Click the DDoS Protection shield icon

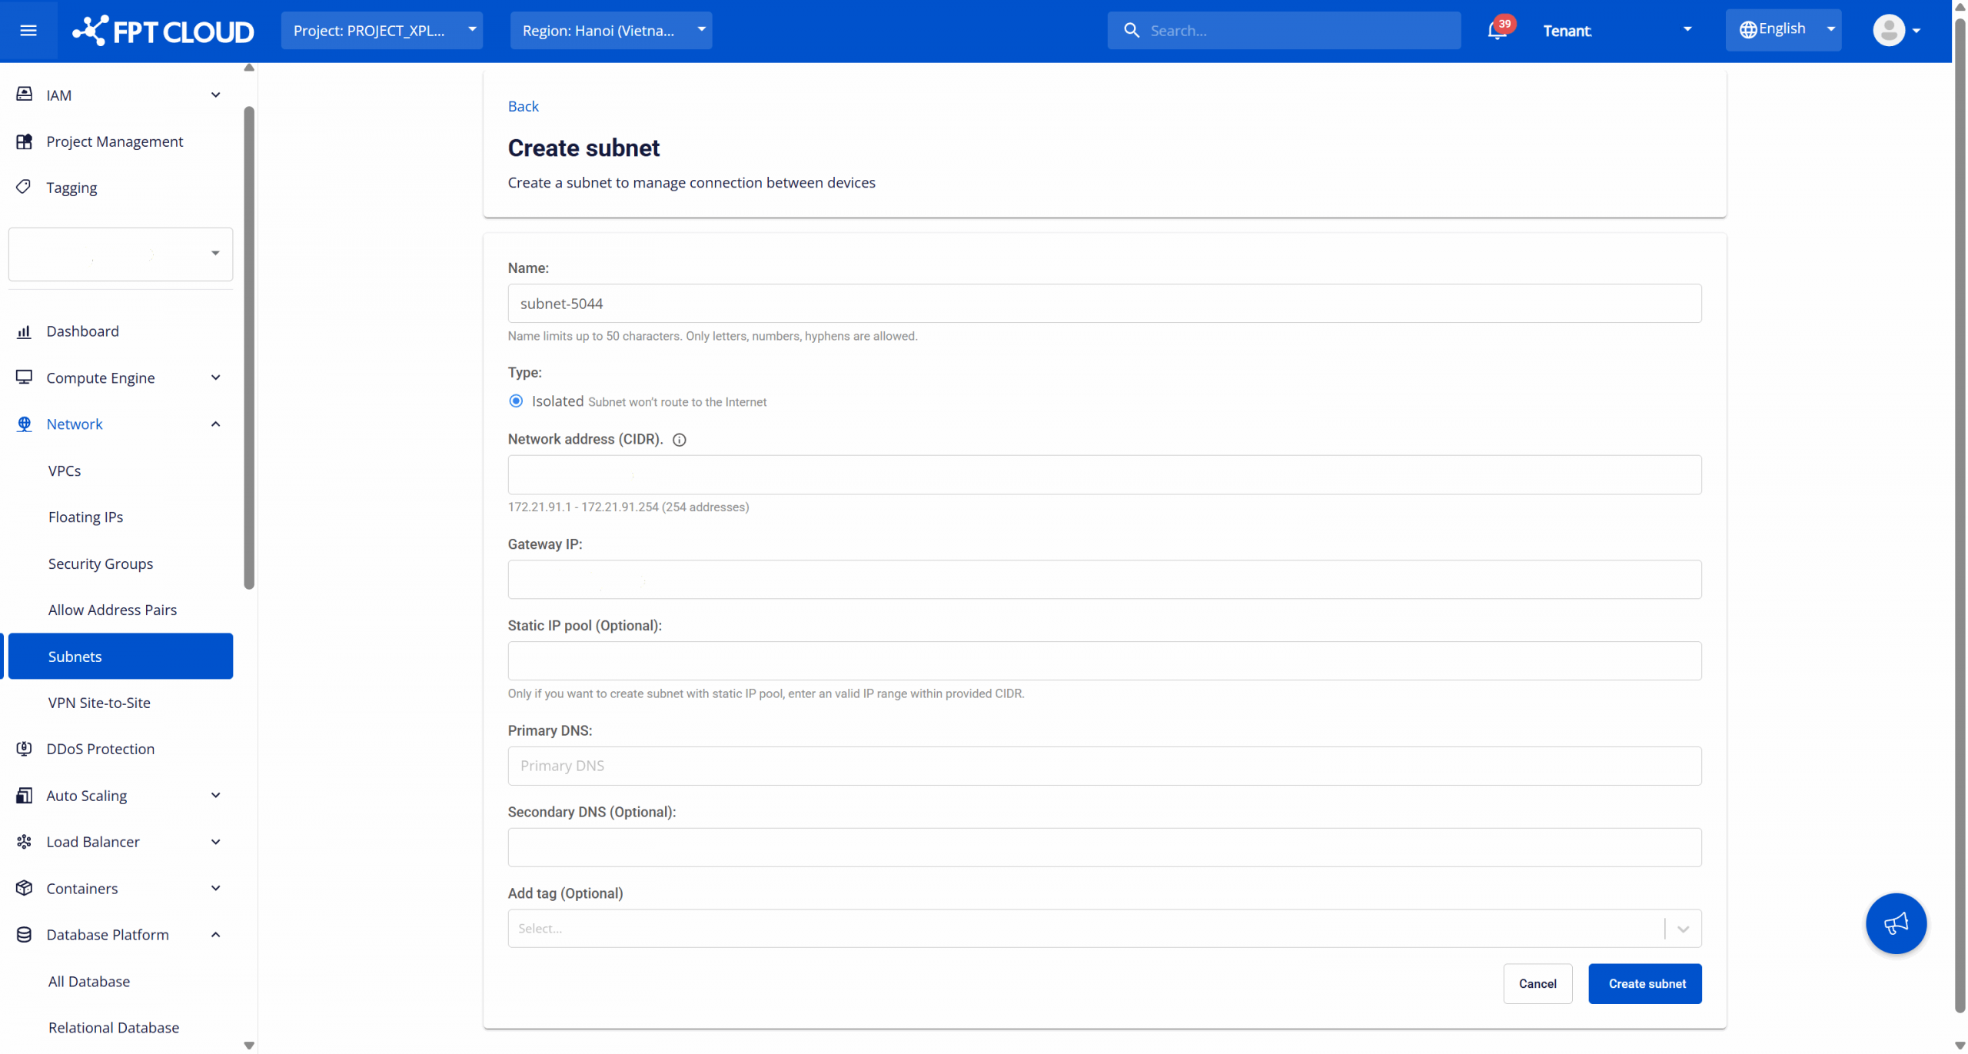click(x=24, y=749)
